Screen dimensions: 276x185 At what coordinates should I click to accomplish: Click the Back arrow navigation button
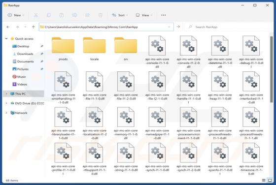coord(8,27)
